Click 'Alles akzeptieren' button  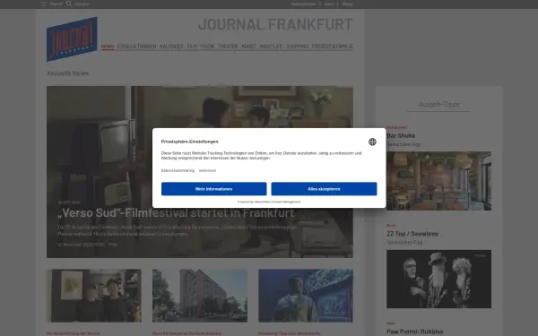(324, 189)
